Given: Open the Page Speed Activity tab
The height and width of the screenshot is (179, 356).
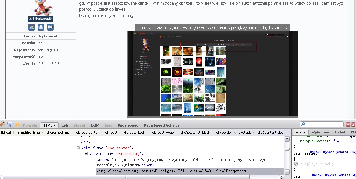Looking at the screenshot, I should [x=161, y=125].
